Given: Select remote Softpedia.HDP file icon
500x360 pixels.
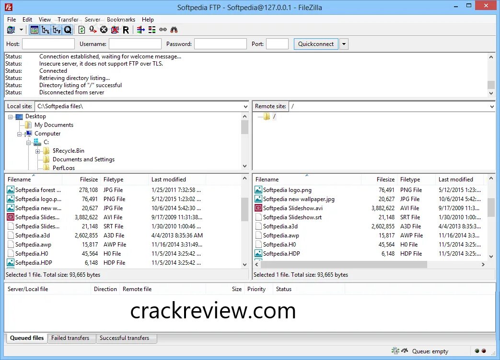Looking at the screenshot, I should [x=258, y=254].
